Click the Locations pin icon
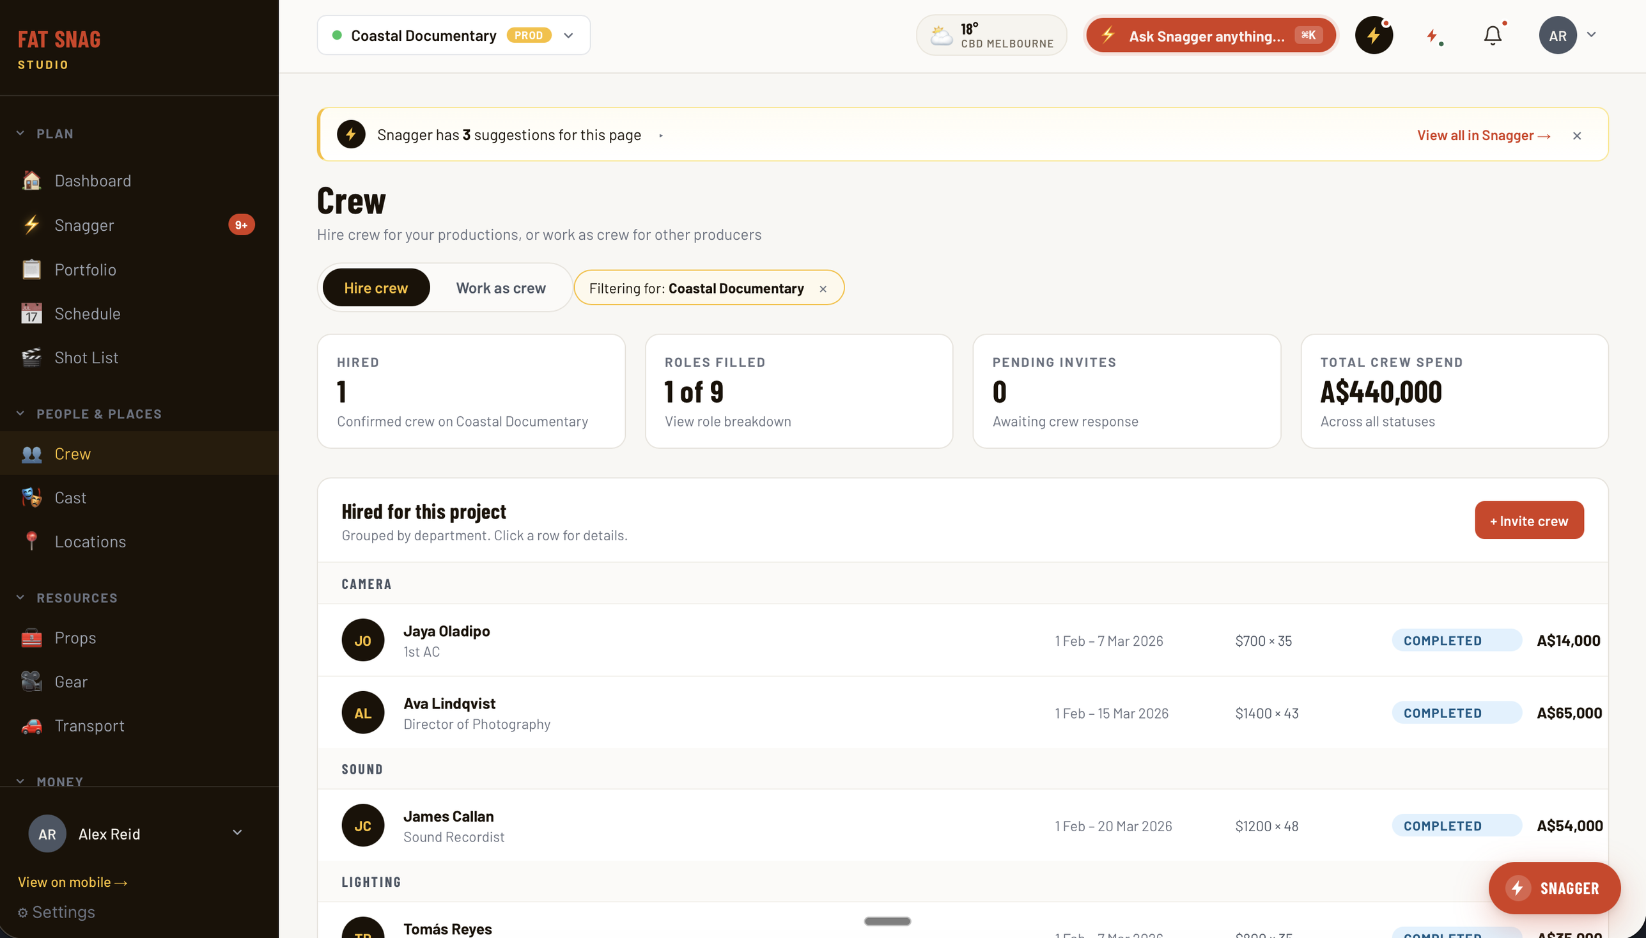Image resolution: width=1646 pixels, height=938 pixels. (31, 541)
